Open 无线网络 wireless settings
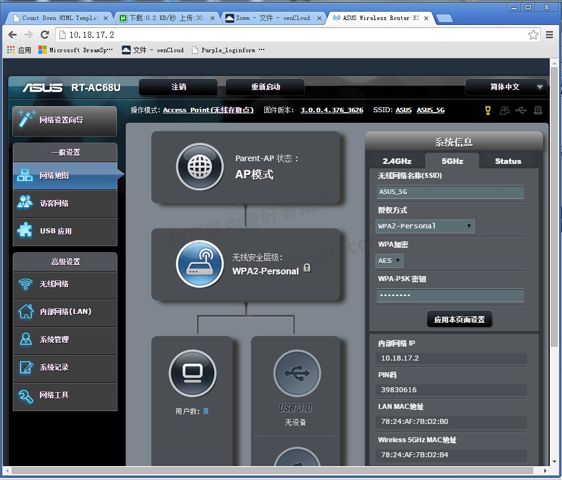Screen dimensions: 562x480 tap(65, 284)
